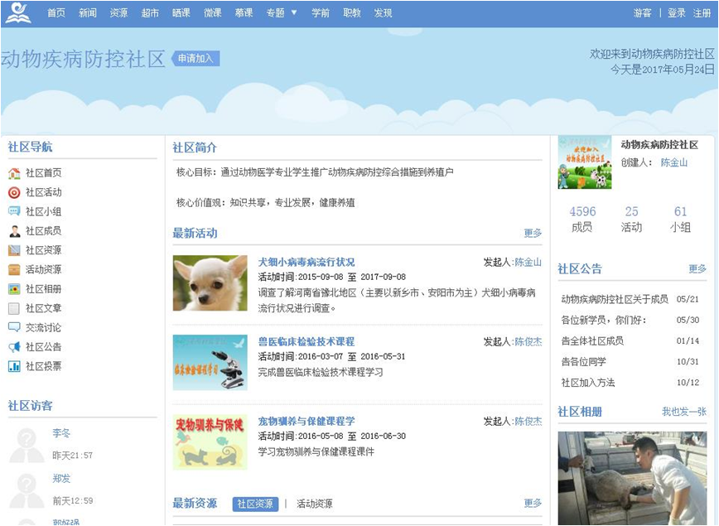Screen dimensions: 719x526
Task: Click the 社区活动 target icon
Action: [x=14, y=193]
